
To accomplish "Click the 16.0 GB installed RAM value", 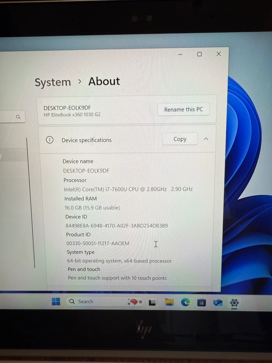I will tap(92, 208).
